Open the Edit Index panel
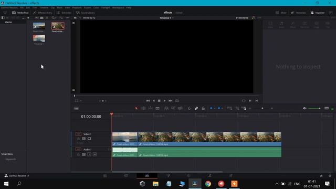The height and width of the screenshot is (189, 336). (64, 13)
